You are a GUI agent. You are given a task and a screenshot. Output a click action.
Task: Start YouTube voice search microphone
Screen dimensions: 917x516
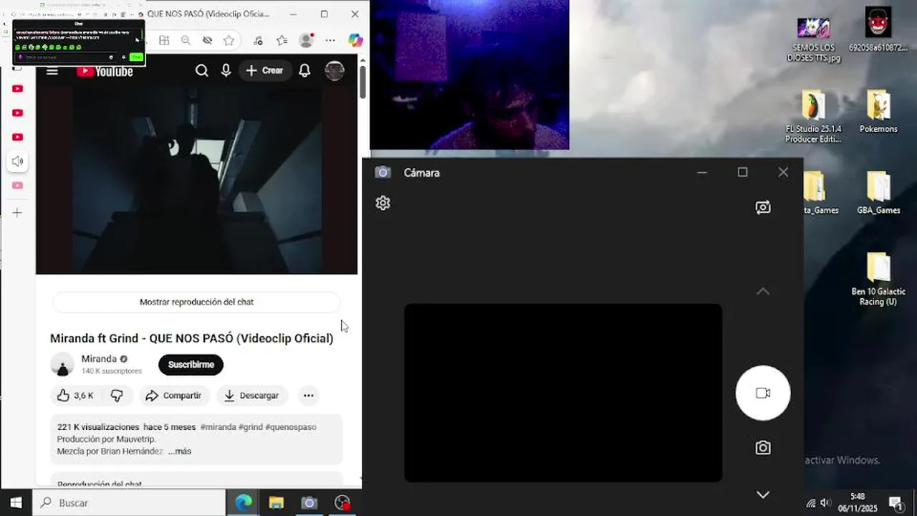point(226,70)
